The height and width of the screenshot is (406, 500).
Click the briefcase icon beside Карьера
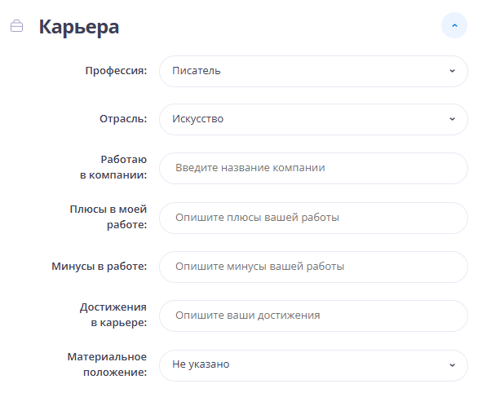[16, 26]
